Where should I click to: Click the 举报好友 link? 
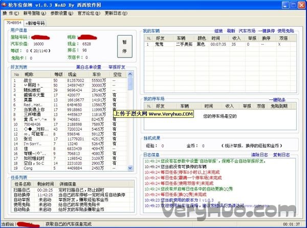[117, 67]
